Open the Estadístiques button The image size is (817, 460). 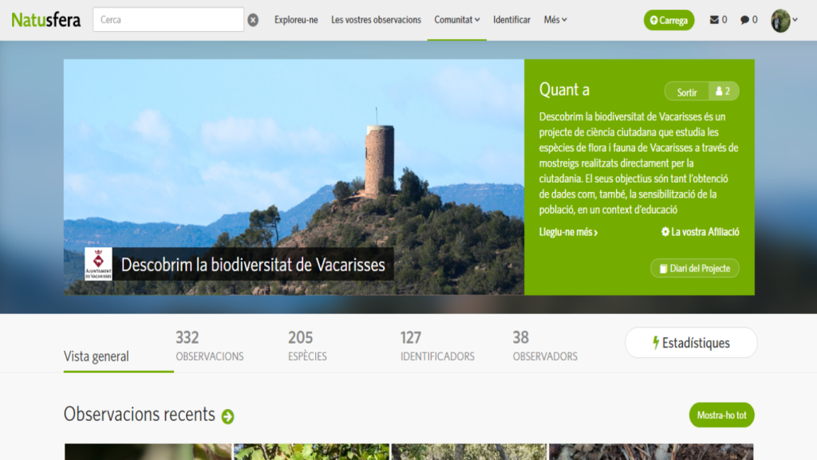(691, 342)
